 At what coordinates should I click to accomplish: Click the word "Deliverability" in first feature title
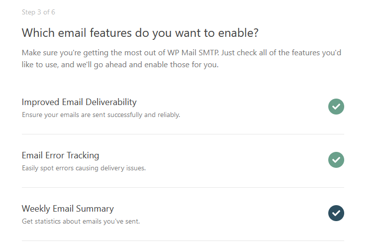click(111, 102)
